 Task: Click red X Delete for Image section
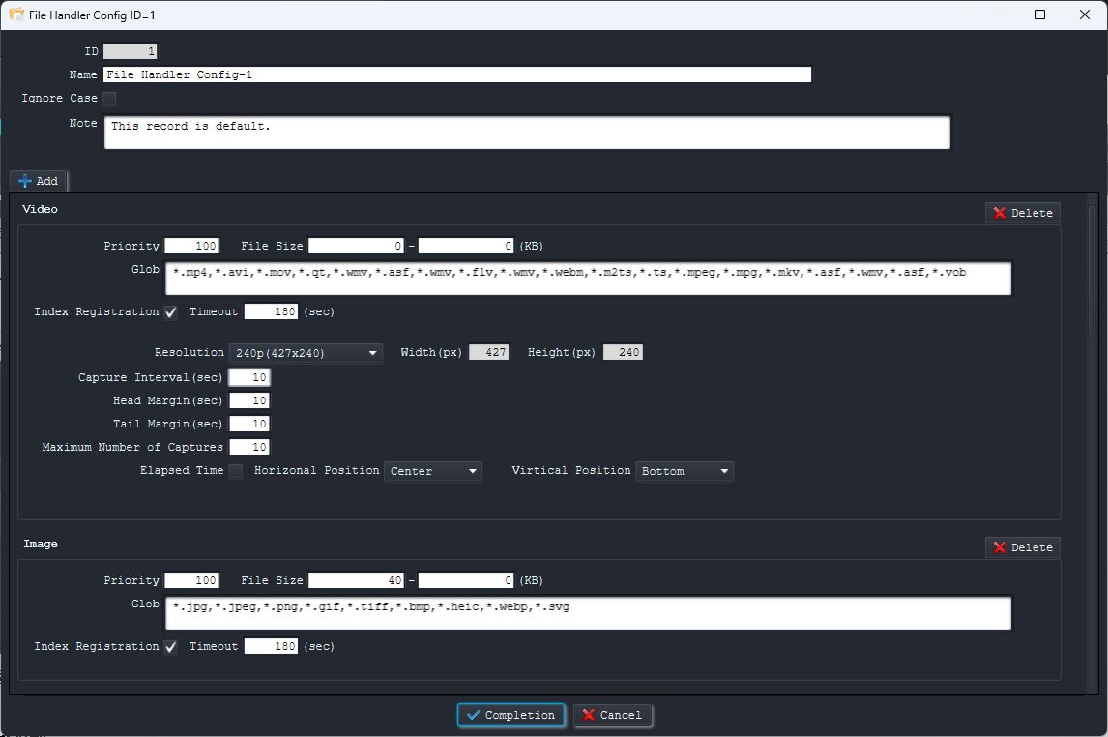[1022, 547]
